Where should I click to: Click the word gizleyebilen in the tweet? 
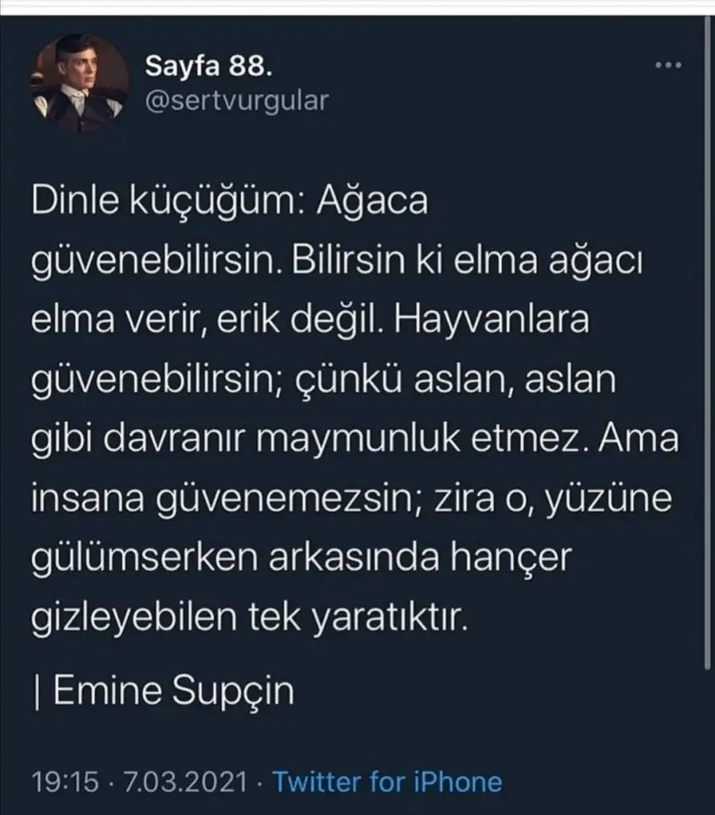tap(135, 618)
